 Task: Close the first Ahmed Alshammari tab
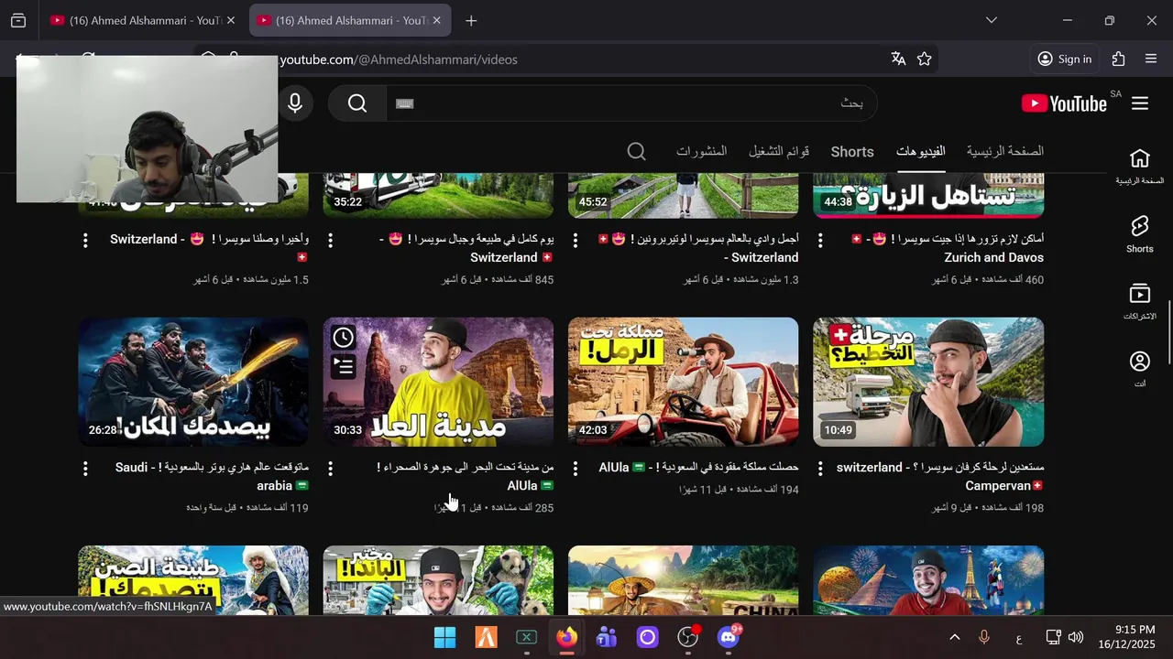tap(230, 20)
